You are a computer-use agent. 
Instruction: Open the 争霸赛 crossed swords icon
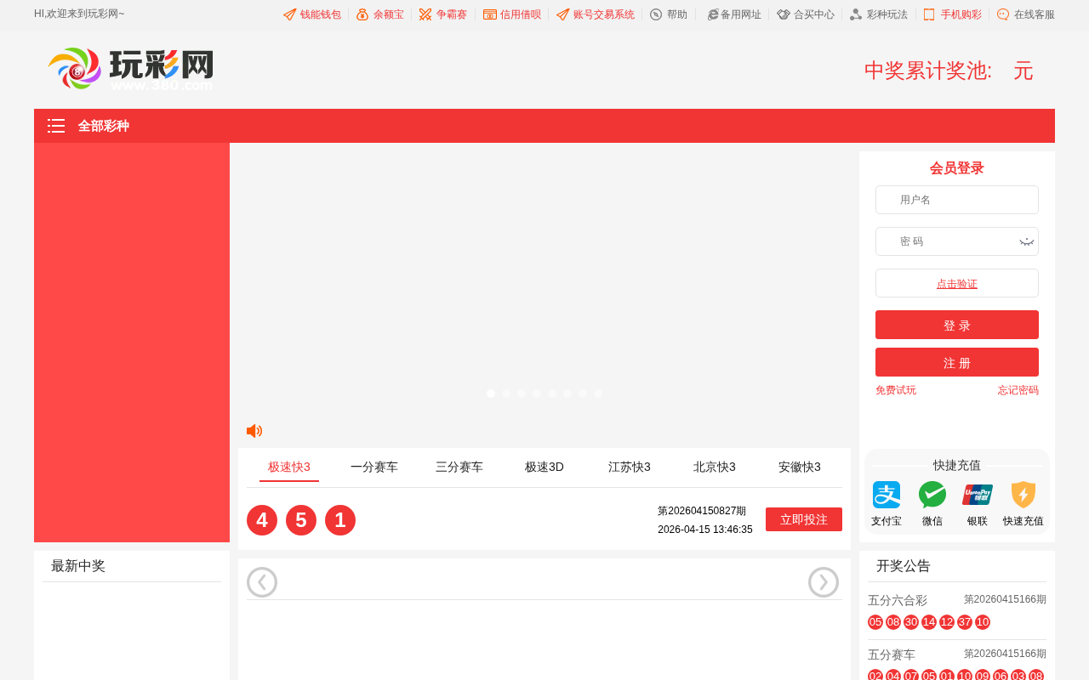click(425, 14)
